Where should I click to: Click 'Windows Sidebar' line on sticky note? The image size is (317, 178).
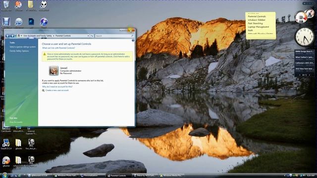pyautogui.click(x=257, y=20)
